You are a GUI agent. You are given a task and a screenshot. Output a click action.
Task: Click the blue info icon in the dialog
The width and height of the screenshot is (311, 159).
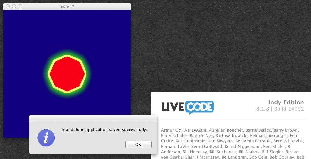[46, 138]
